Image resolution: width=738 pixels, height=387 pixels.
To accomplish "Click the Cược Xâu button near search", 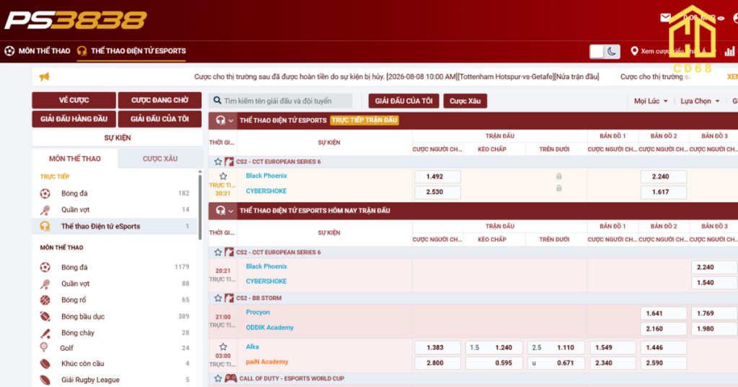I will pyautogui.click(x=465, y=101).
